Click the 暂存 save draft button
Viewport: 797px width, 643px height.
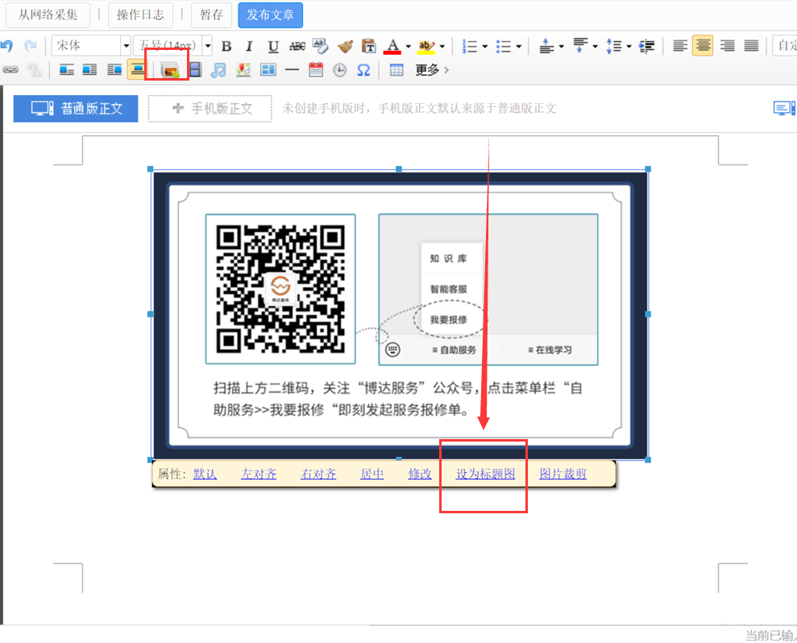tap(211, 15)
